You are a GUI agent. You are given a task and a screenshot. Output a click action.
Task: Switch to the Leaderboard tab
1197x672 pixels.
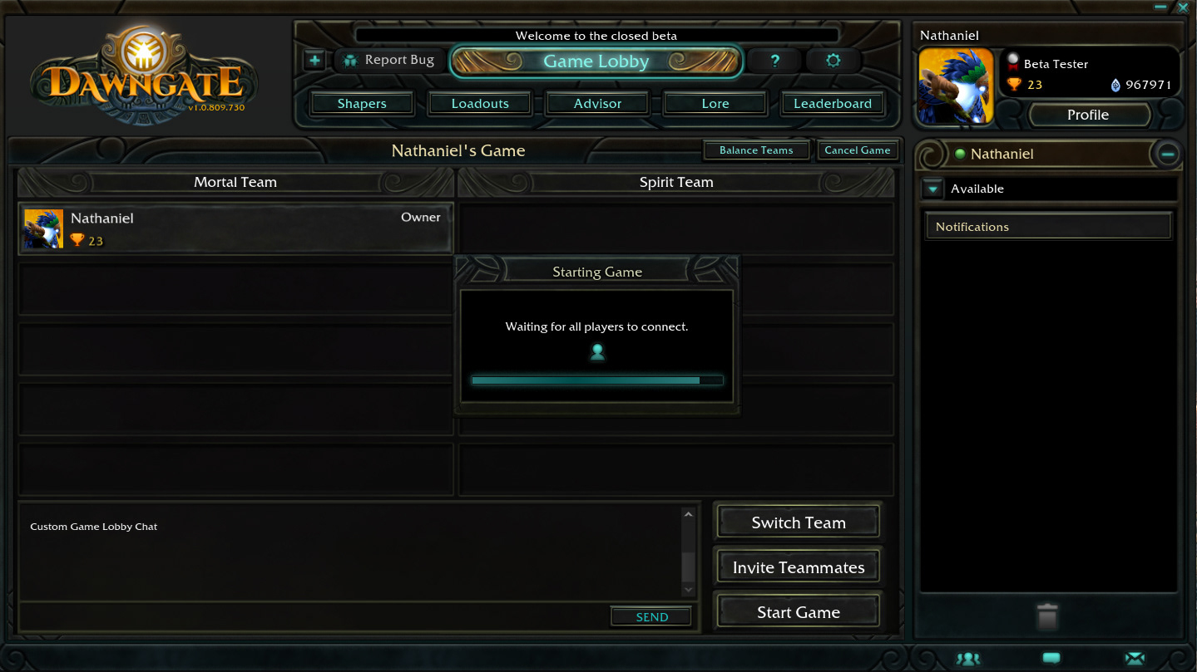[833, 104]
